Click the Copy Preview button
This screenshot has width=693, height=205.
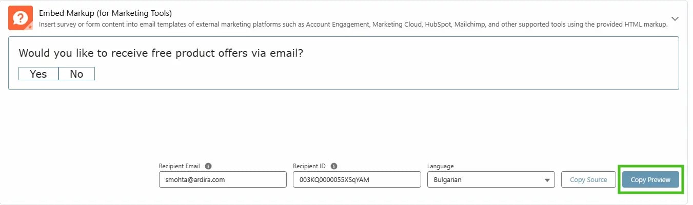650,179
